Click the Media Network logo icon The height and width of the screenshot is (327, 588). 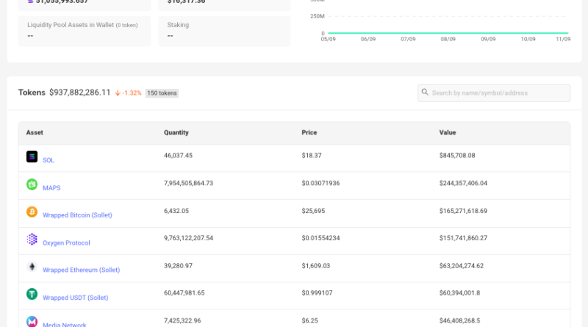[32, 321]
